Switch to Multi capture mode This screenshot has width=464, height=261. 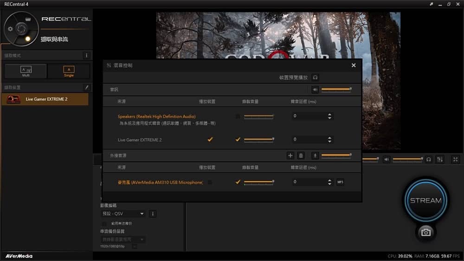[x=26, y=71]
